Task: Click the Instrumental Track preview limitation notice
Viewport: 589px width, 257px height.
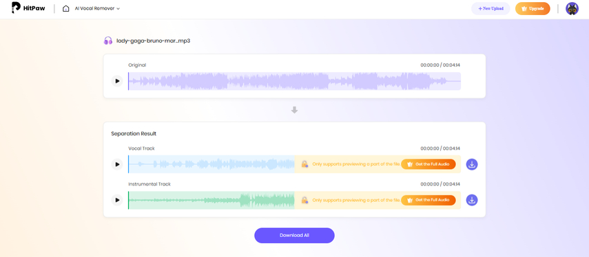Action: 355,200
